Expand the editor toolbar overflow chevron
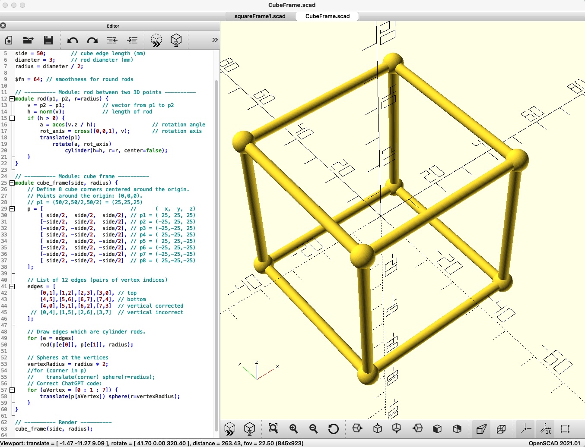The height and width of the screenshot is (447, 585). (215, 40)
